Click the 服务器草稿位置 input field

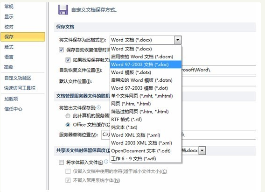pos(179,135)
